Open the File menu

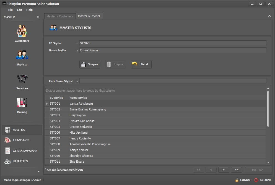pos(10,10)
